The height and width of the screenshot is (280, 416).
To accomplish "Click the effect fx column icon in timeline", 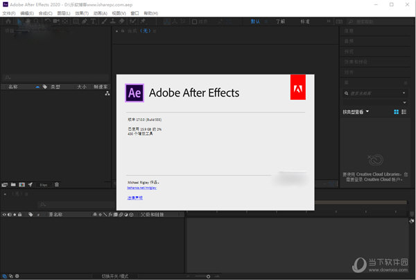I will [110, 215].
